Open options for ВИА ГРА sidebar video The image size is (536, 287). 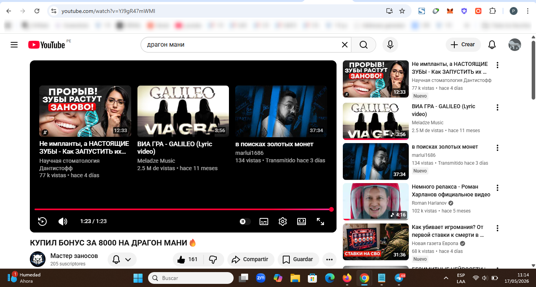[498, 107]
